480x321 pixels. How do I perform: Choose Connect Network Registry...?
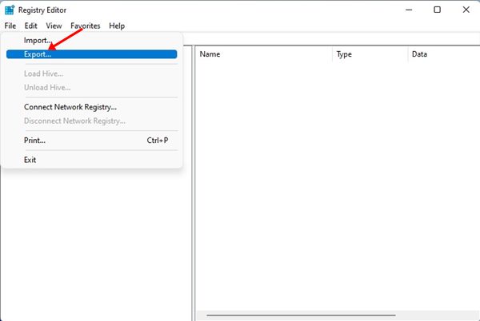(x=91, y=107)
